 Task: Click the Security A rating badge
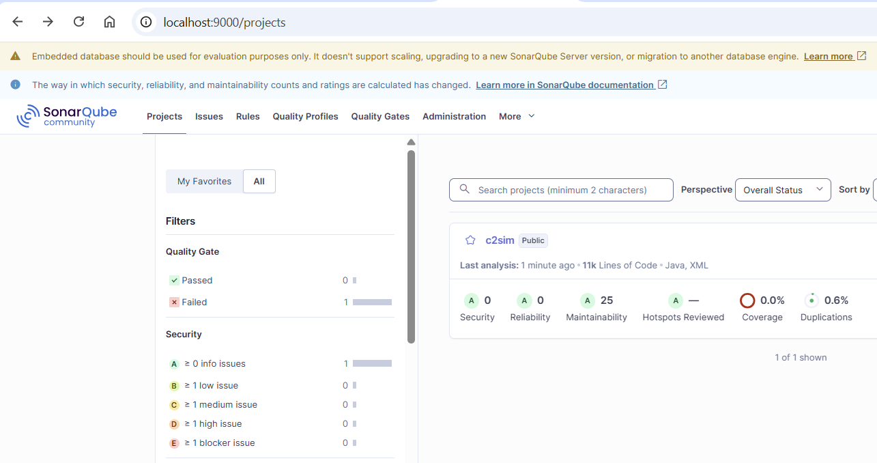(471, 300)
